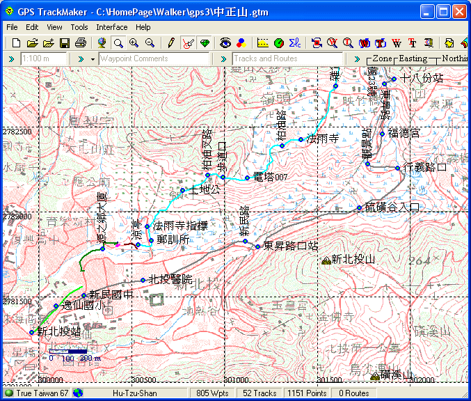Toggle the red waypoint selection tool
Screen dimensions: 471x401
point(187,43)
